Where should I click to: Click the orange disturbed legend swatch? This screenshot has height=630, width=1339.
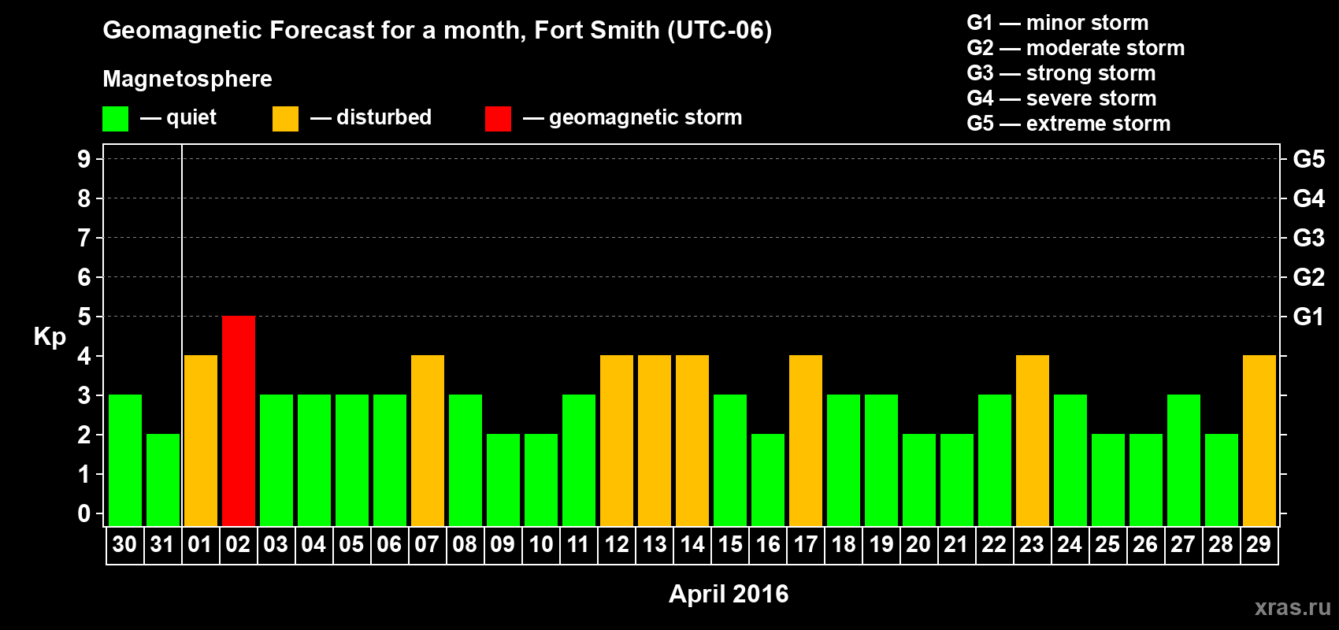coord(285,119)
